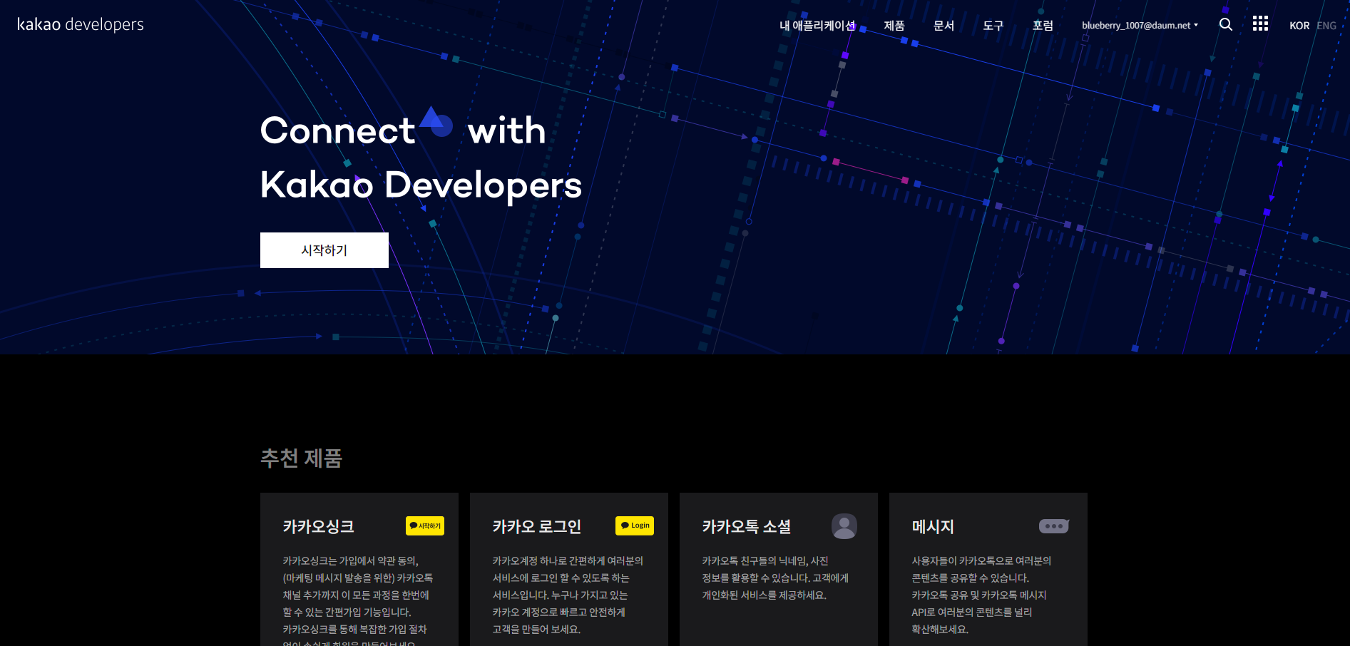Click the 카카오톡 소셜 description text
This screenshot has width=1350, height=646.
[x=775, y=578]
